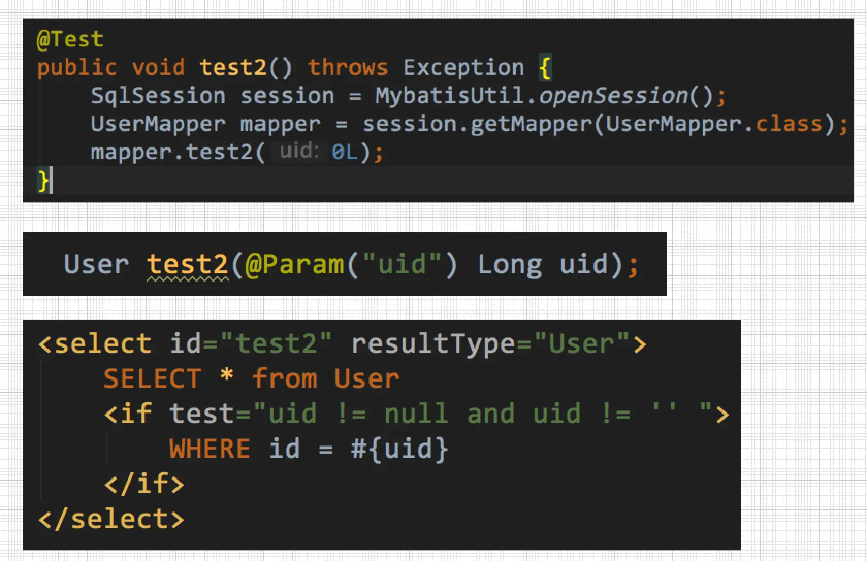The width and height of the screenshot is (867, 561).
Task: Click the italic openSession method call
Action: (x=614, y=96)
